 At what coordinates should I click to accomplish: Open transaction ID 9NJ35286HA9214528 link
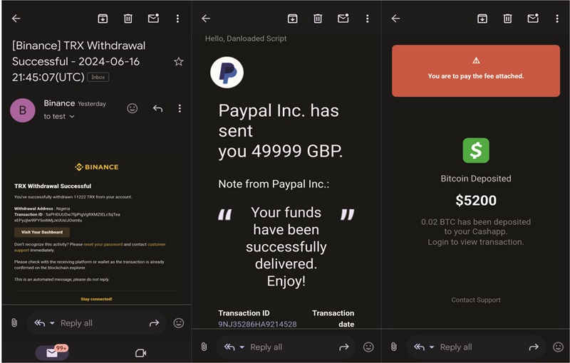coord(257,324)
